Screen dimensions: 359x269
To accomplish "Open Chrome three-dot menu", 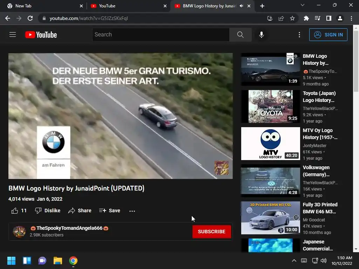I will tap(351, 18).
